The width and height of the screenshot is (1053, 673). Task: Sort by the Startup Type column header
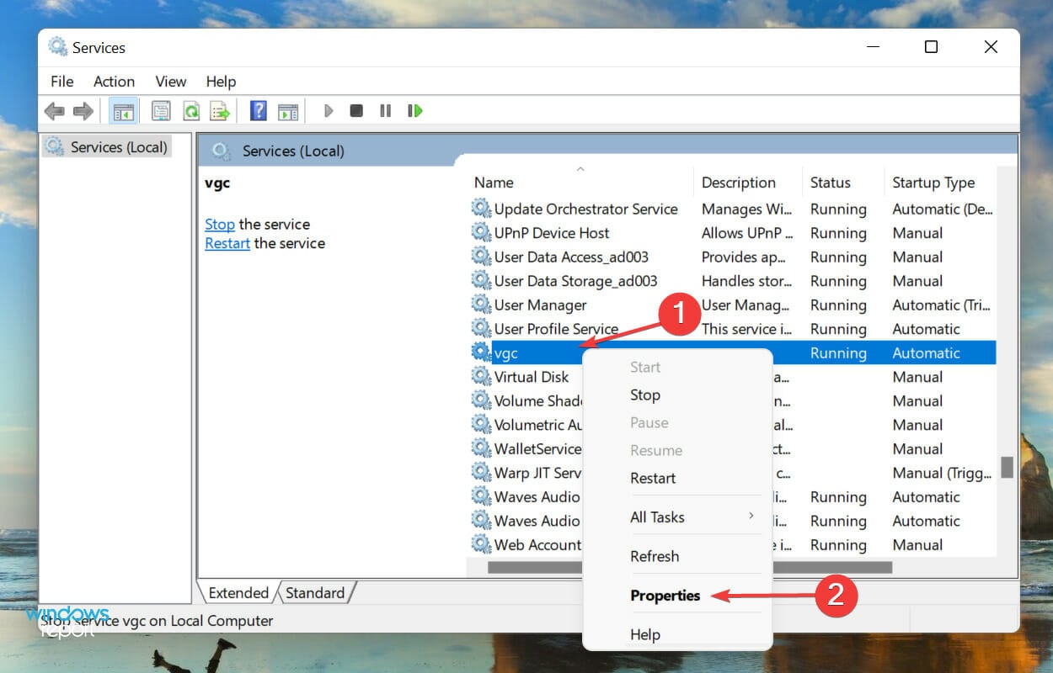coord(933,183)
